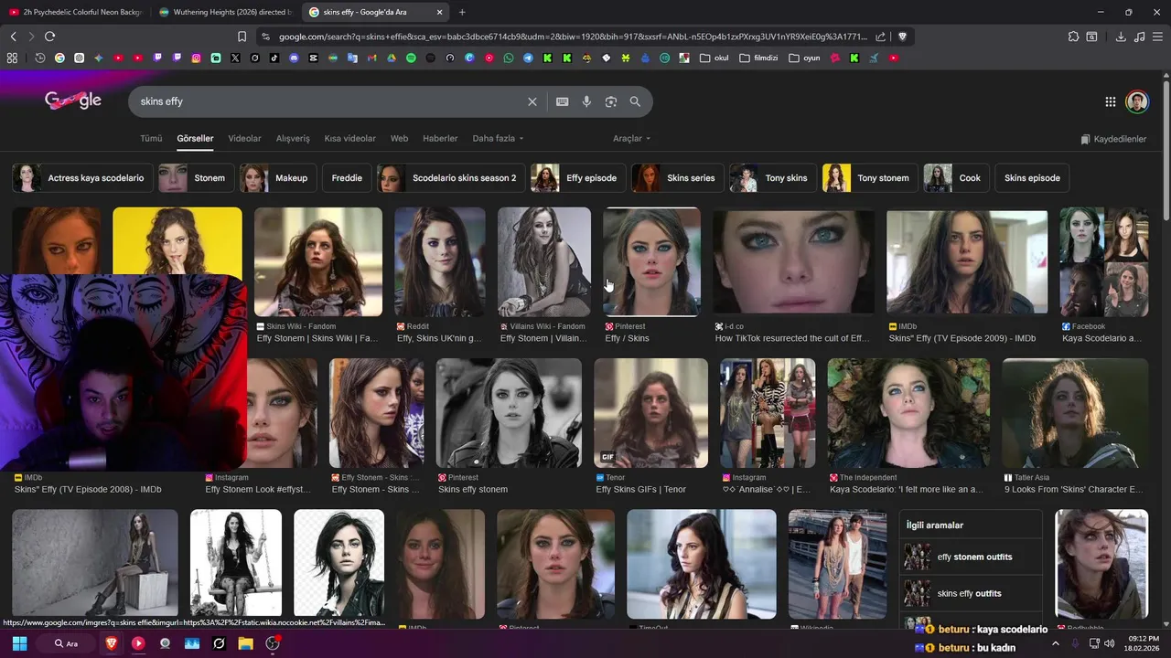Open the Tatler Asia '9 Looks From Skins' image
This screenshot has height=658, width=1171.
[1075, 413]
